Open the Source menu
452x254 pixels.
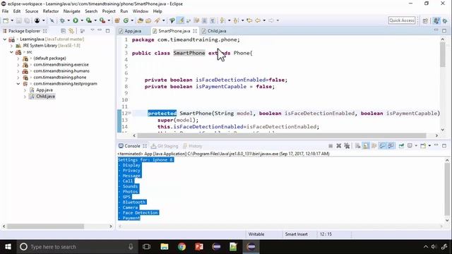31,11
